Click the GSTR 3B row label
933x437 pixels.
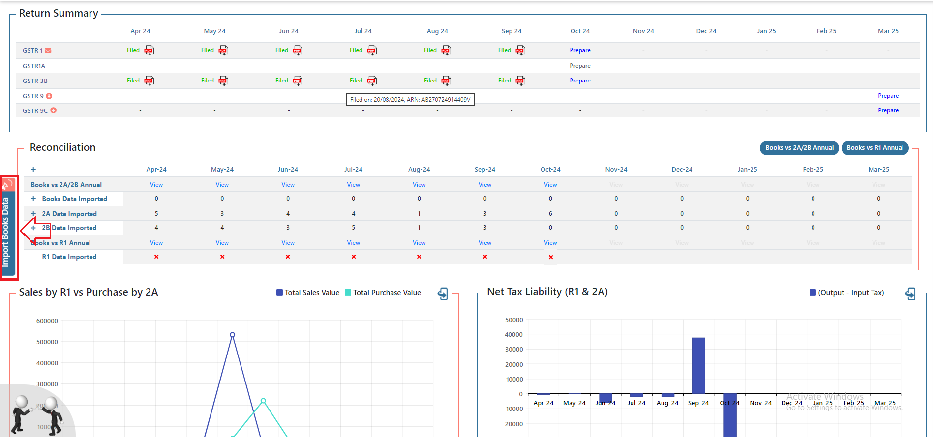pyautogui.click(x=35, y=81)
